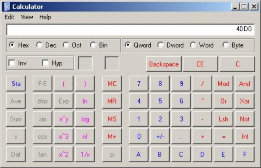Click the Xor bitwise button
The image size is (261, 168).
245,101
